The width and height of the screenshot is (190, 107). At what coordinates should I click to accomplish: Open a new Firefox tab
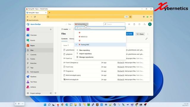(x=50, y=12)
